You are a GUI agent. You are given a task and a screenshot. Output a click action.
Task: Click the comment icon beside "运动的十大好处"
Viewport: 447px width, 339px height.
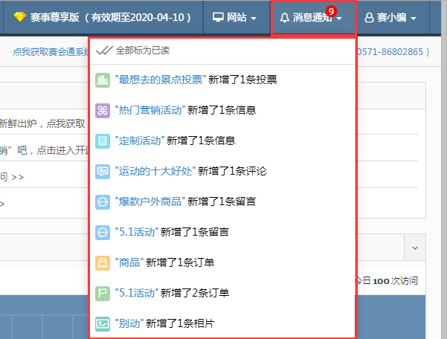(103, 171)
